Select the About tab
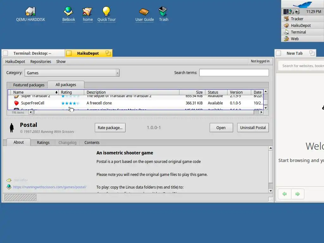 [x=19, y=142]
